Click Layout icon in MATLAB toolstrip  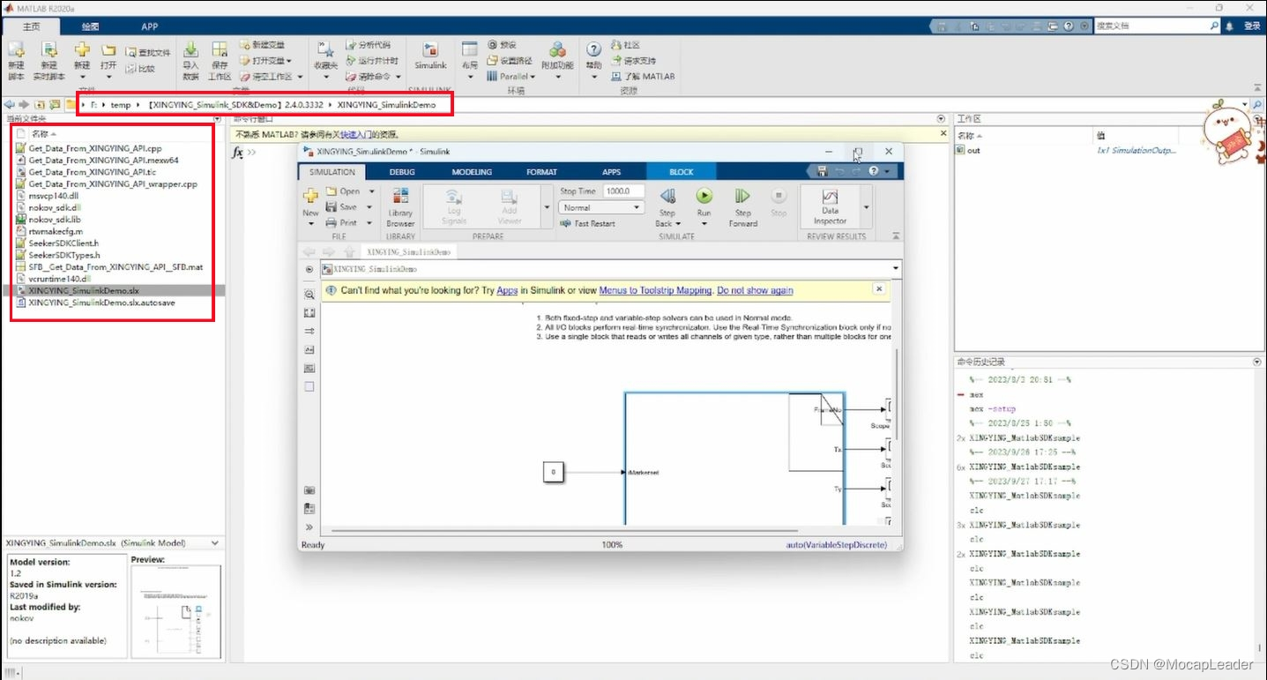(470, 49)
